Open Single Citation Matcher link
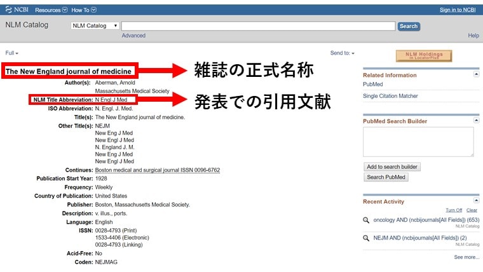The image size is (483, 272). (x=390, y=96)
